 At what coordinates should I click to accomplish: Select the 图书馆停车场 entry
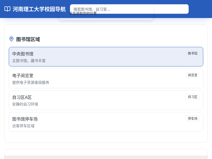106,122
